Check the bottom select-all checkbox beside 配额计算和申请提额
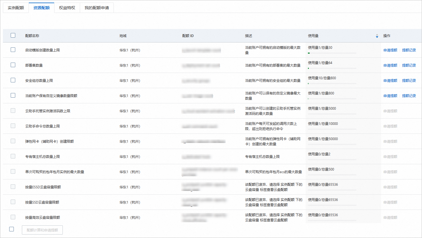The height and width of the screenshot is (238, 422). 12,229
